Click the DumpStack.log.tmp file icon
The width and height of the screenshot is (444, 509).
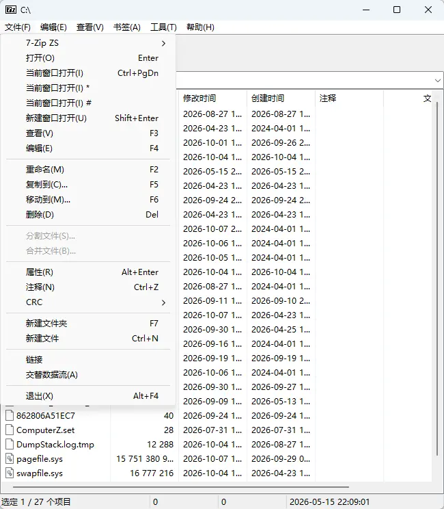tap(10, 445)
